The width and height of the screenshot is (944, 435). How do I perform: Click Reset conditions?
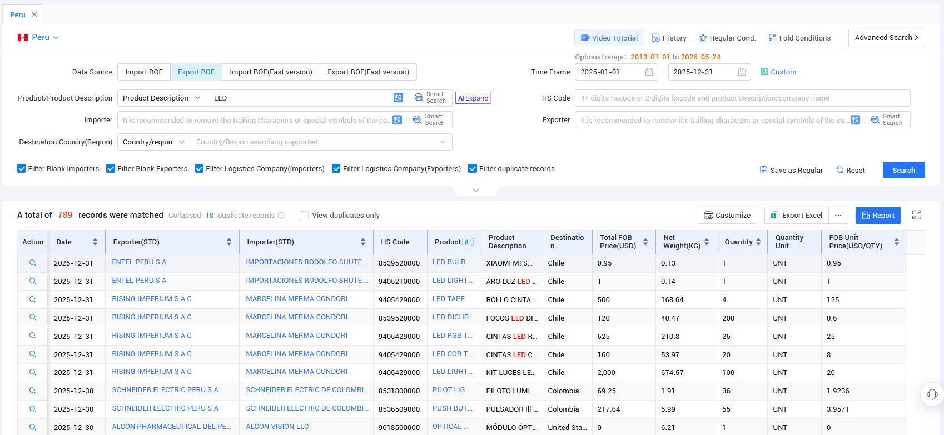851,171
